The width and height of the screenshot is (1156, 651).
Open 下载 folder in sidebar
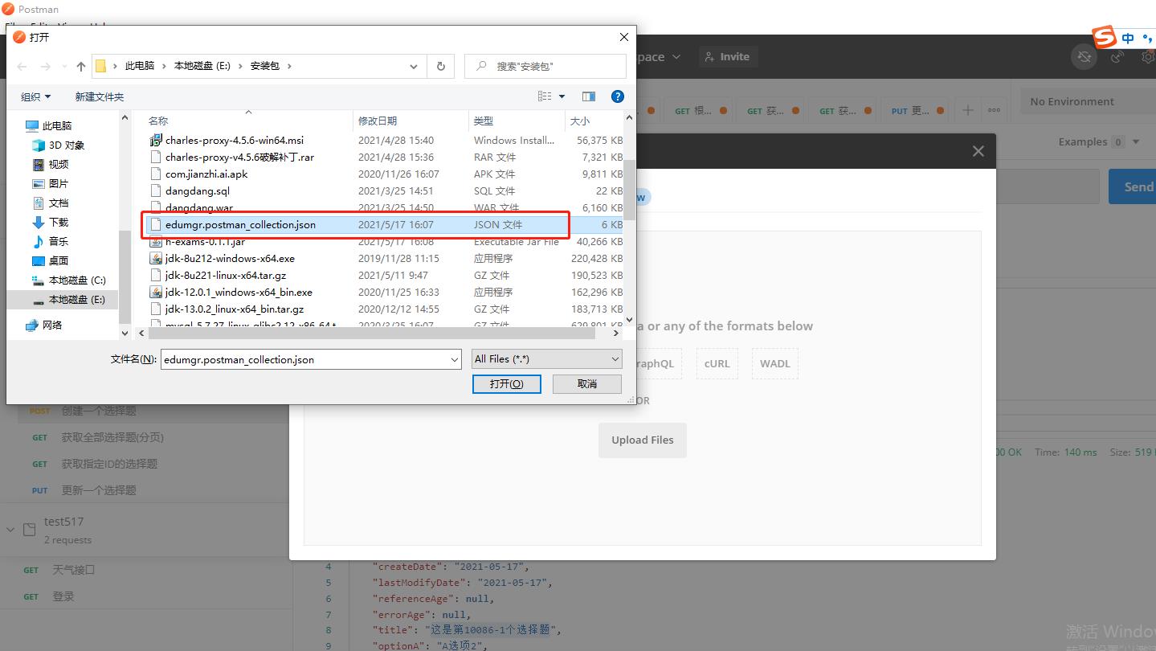tap(51, 222)
